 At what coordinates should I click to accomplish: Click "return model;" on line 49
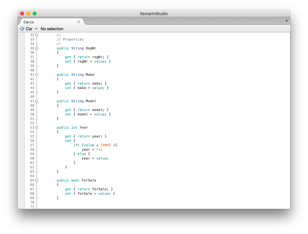[91, 110]
